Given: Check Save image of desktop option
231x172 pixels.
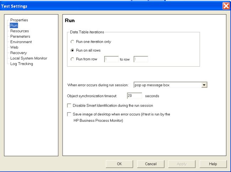Looking at the screenshot, I should click(x=69, y=114).
